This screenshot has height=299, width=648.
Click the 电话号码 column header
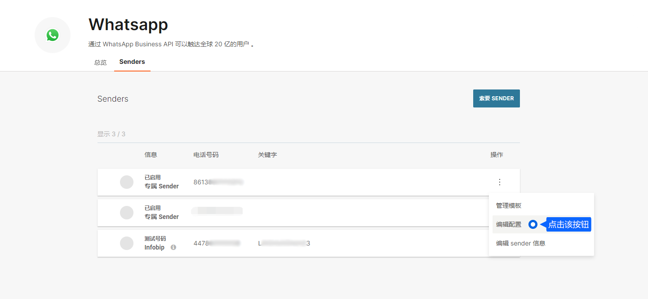(206, 155)
